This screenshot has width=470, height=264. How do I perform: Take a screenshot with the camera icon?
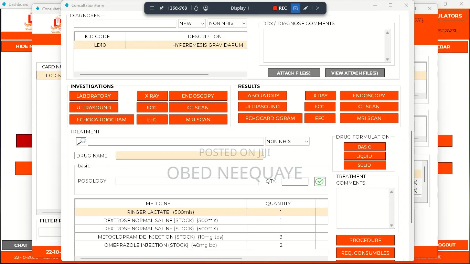pos(295,8)
